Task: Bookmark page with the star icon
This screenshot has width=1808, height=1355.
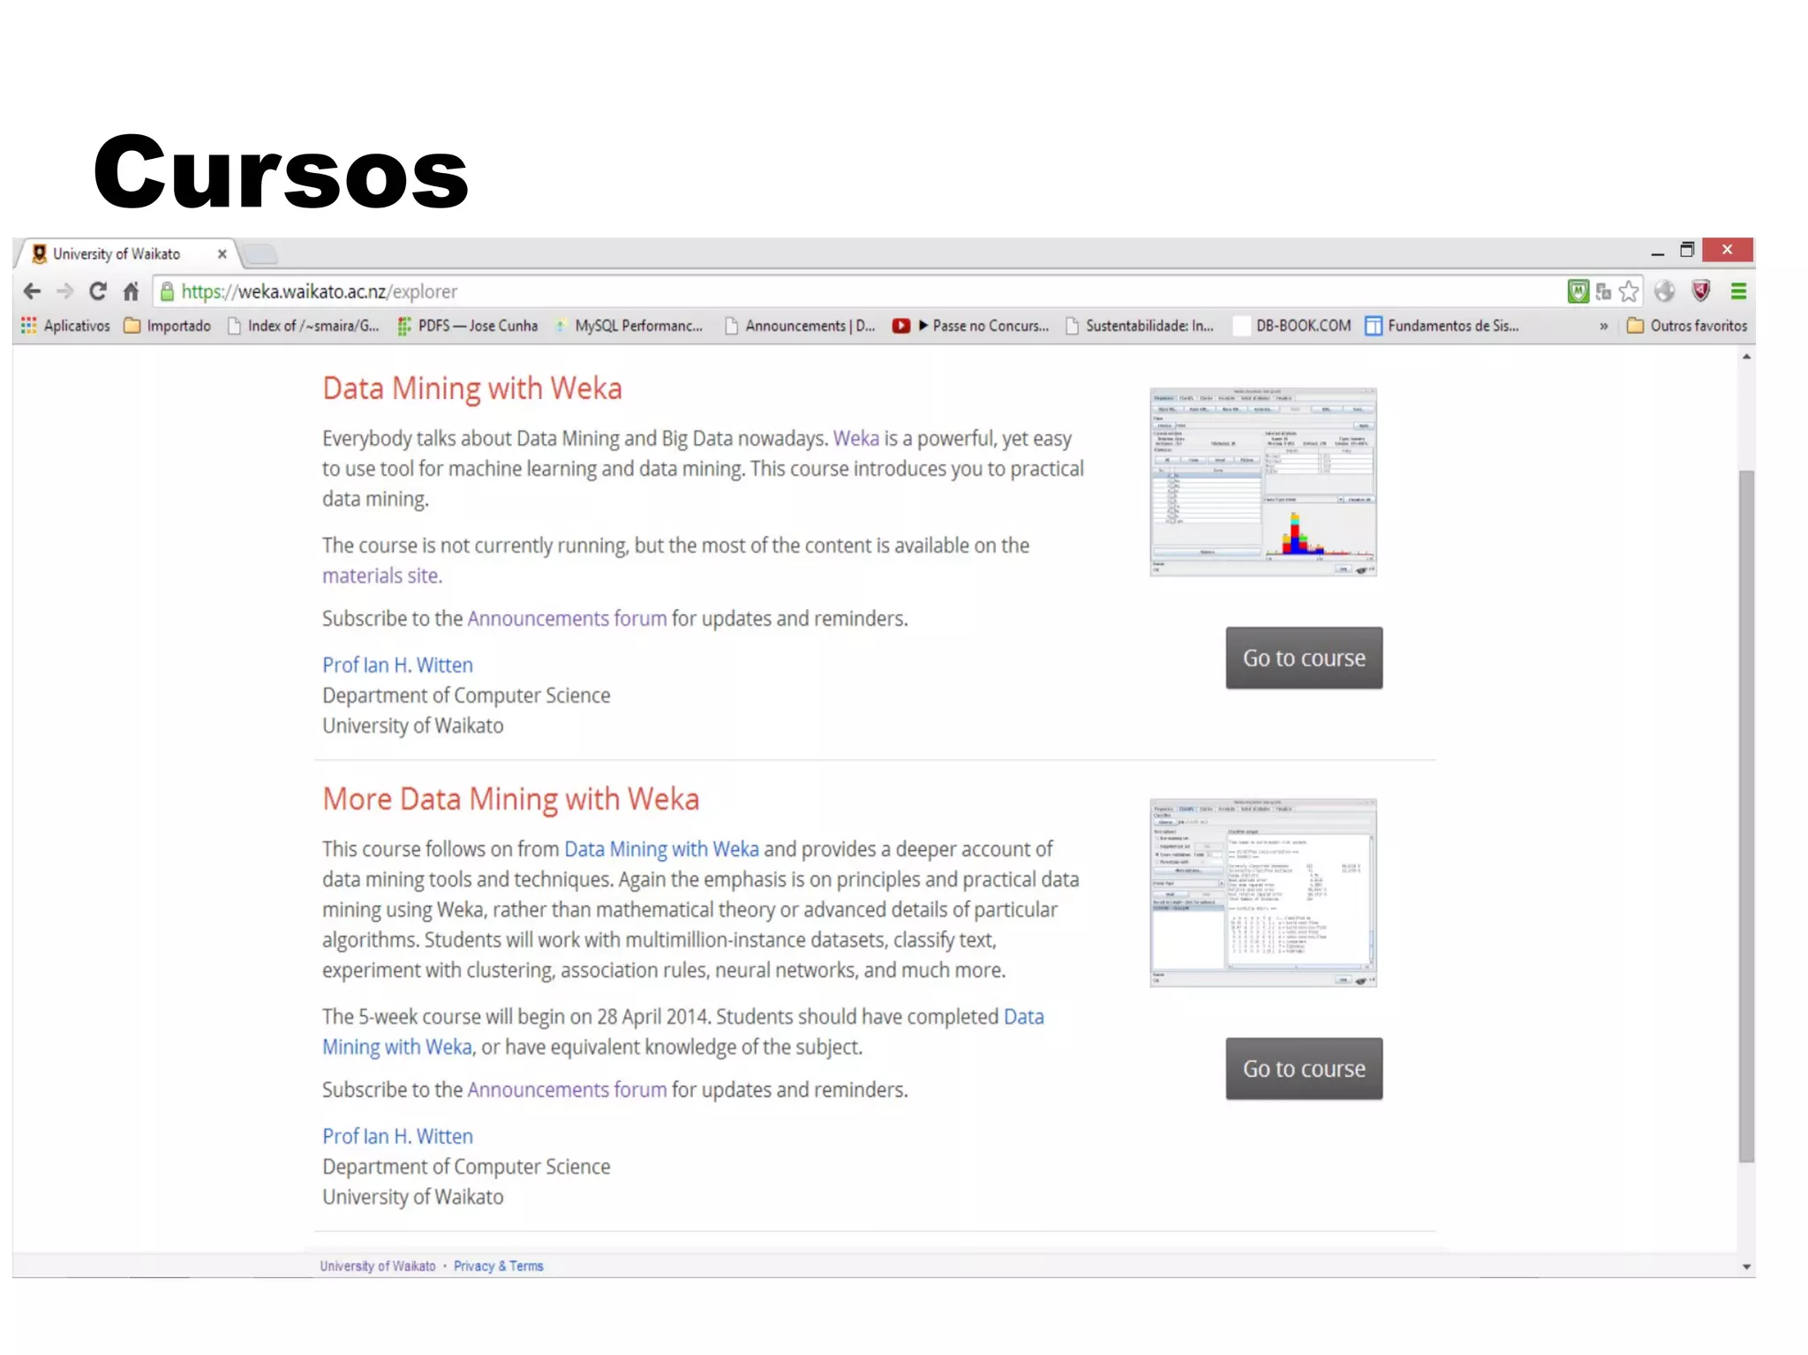Action: 1629,291
